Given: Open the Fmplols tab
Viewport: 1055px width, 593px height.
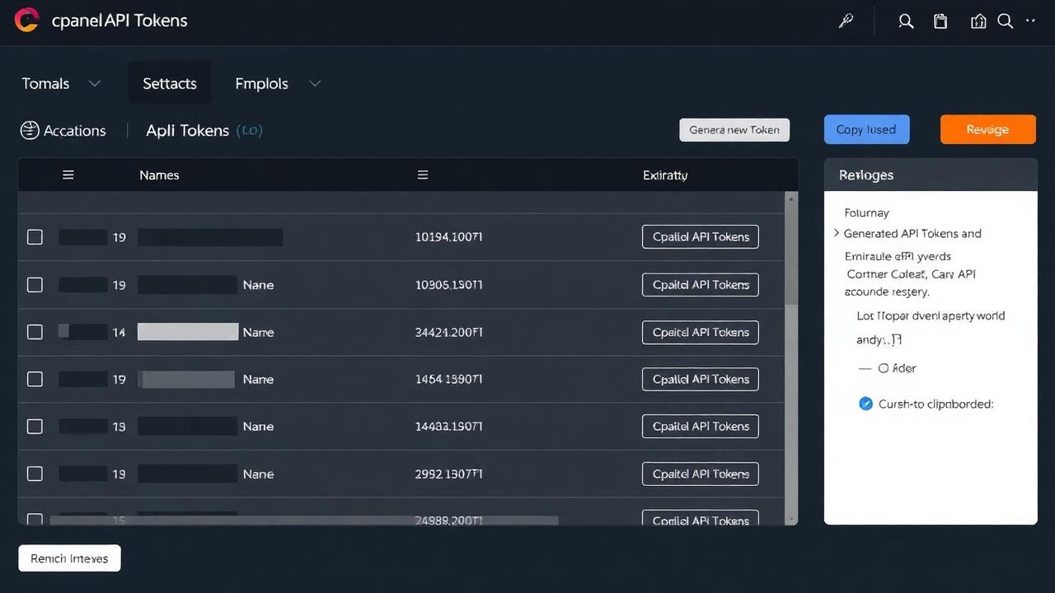Looking at the screenshot, I should point(261,83).
